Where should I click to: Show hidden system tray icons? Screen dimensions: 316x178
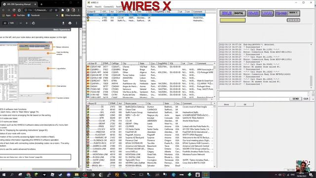276,175
